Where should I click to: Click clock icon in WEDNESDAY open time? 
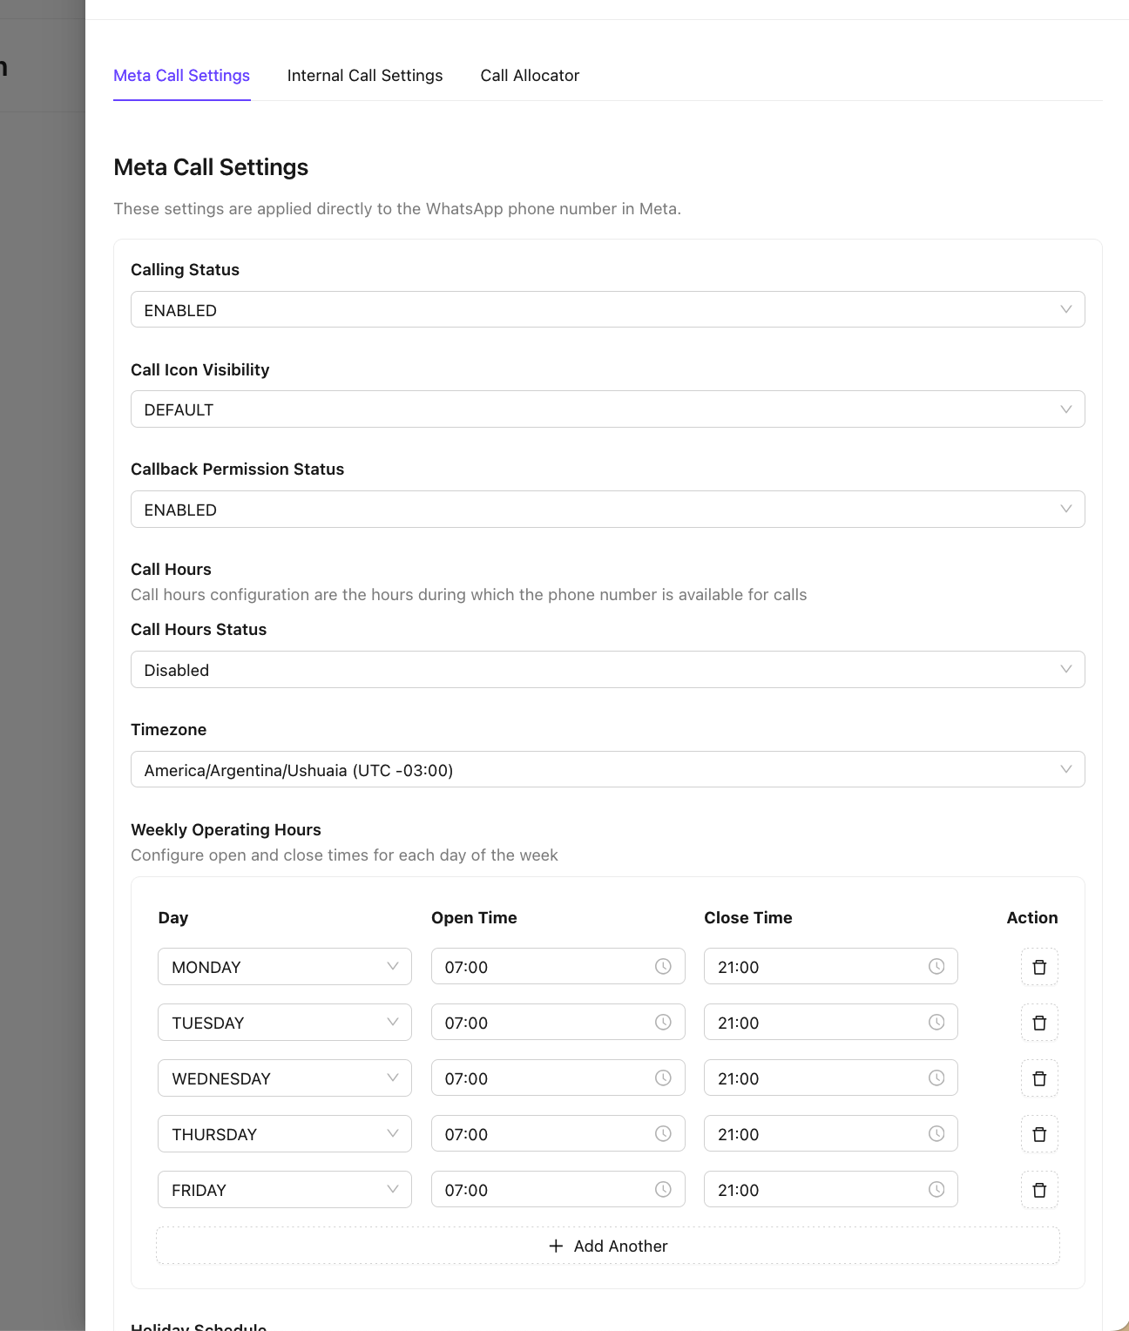coord(663,1078)
